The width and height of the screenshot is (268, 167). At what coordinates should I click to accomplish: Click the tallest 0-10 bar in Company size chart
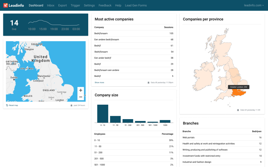102,114
